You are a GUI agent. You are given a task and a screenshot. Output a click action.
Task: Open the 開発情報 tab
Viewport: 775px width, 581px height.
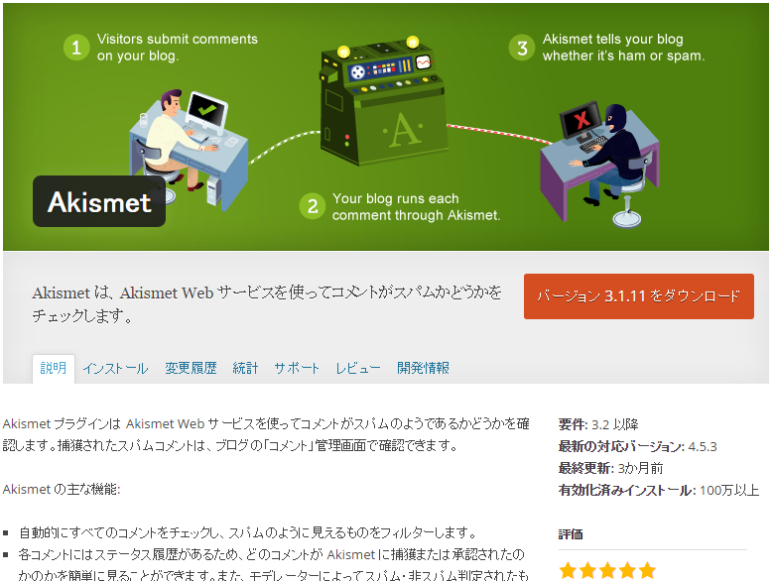coord(423,368)
